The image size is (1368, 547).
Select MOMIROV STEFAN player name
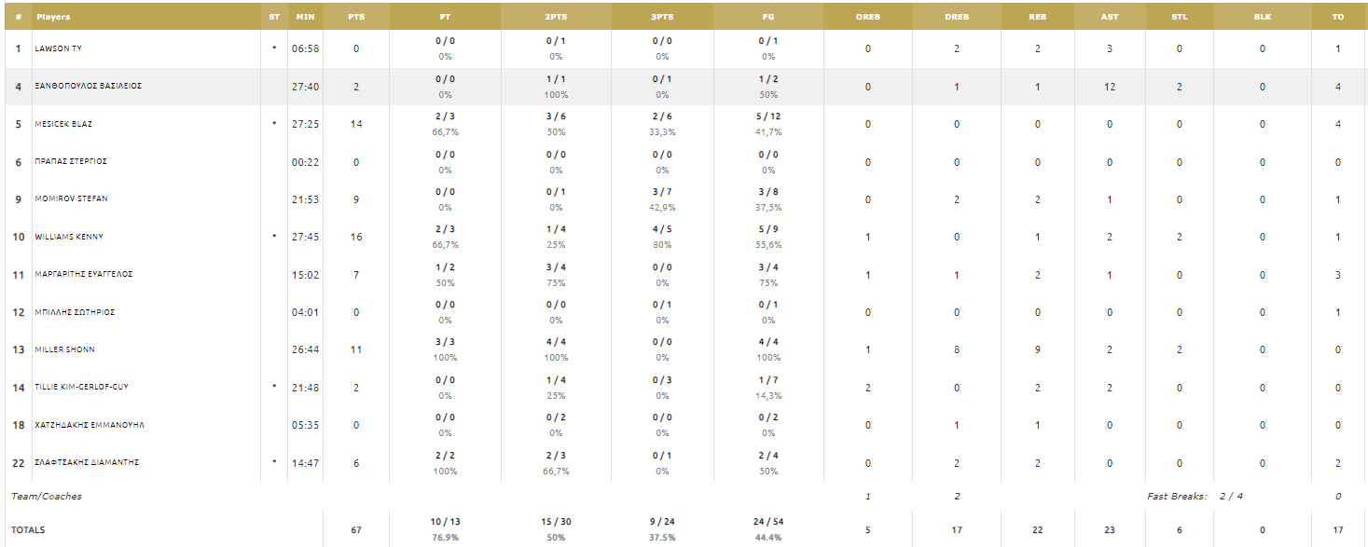pos(71,198)
